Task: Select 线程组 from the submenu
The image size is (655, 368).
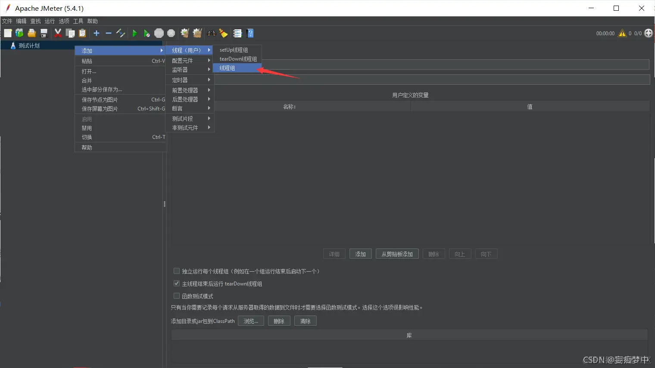Action: click(227, 68)
